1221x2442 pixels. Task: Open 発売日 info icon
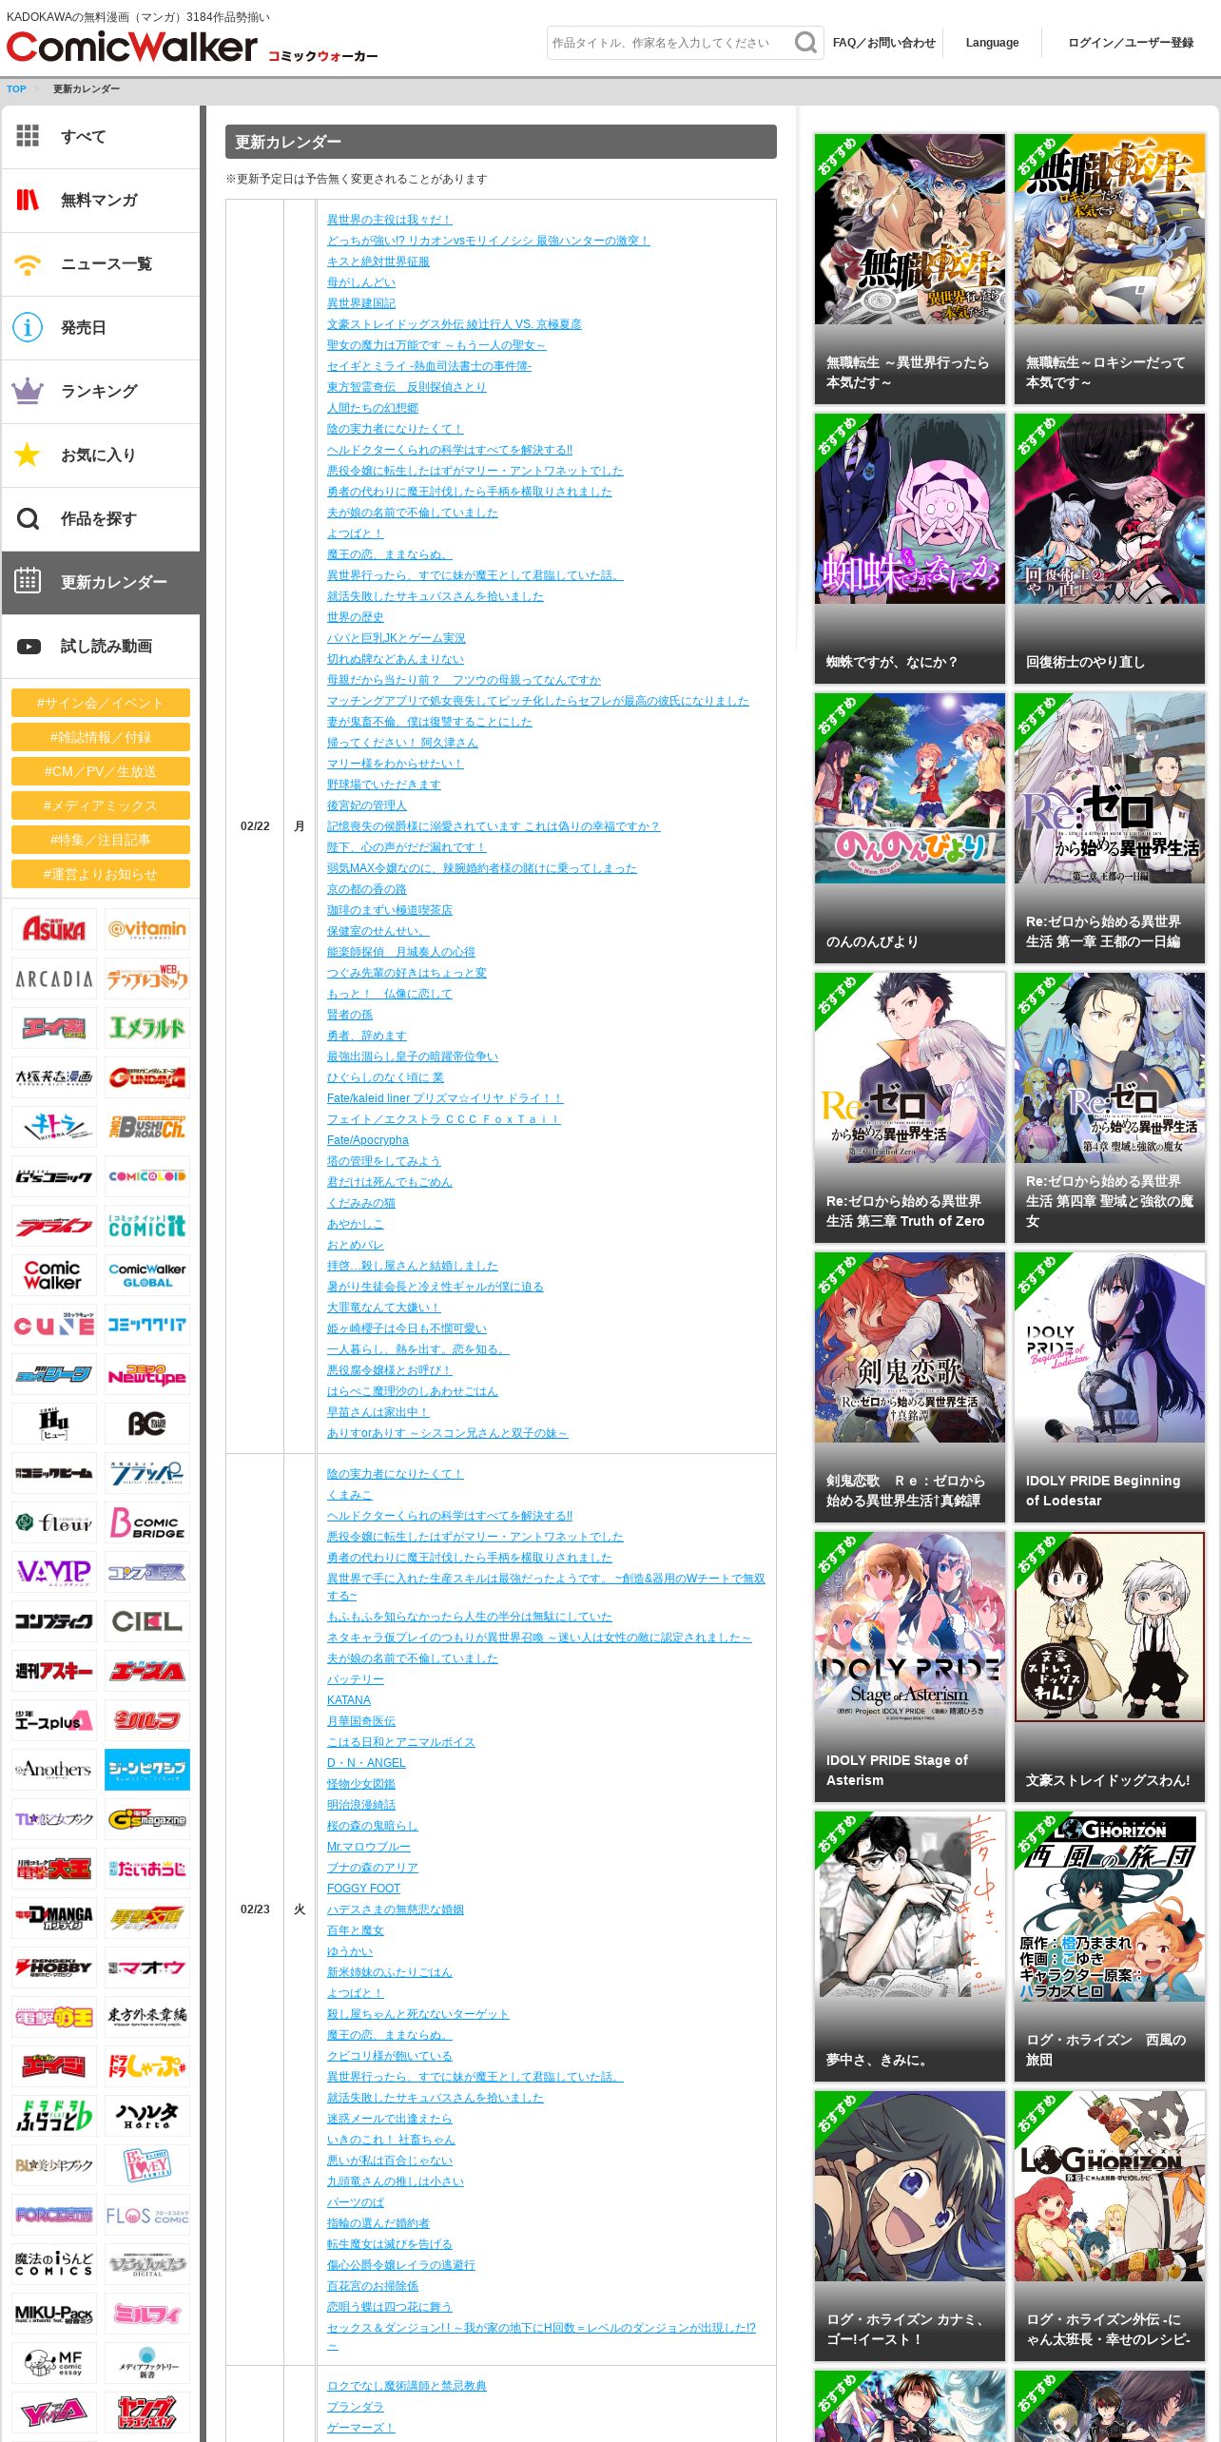click(28, 327)
